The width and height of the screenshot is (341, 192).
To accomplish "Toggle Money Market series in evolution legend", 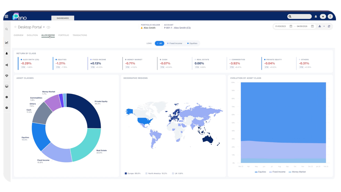I will [x=297, y=172].
